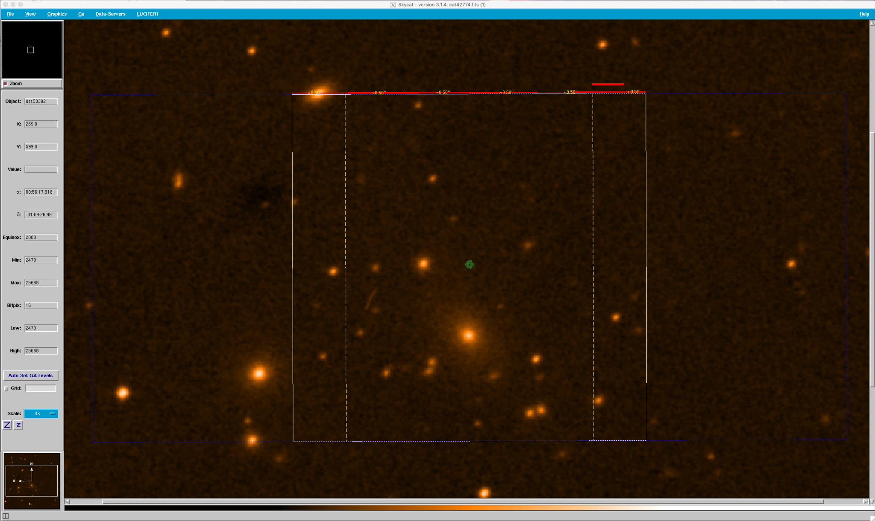Image resolution: width=875 pixels, height=521 pixels.
Task: Toggle the Zoom window checkbox
Action: coord(6,84)
